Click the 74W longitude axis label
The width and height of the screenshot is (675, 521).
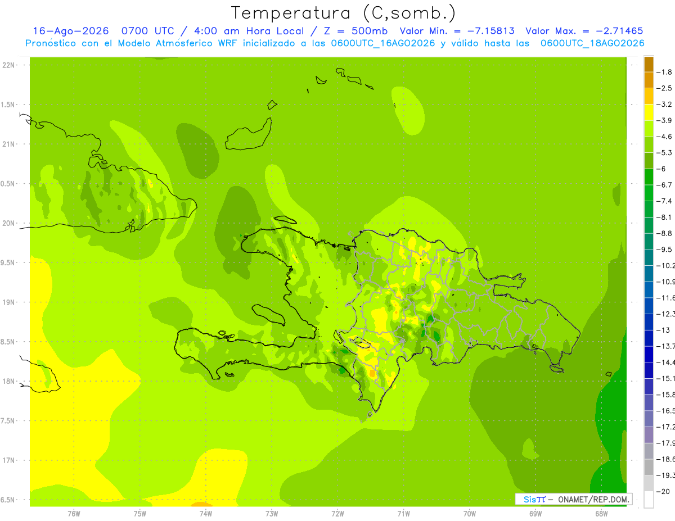(x=206, y=513)
